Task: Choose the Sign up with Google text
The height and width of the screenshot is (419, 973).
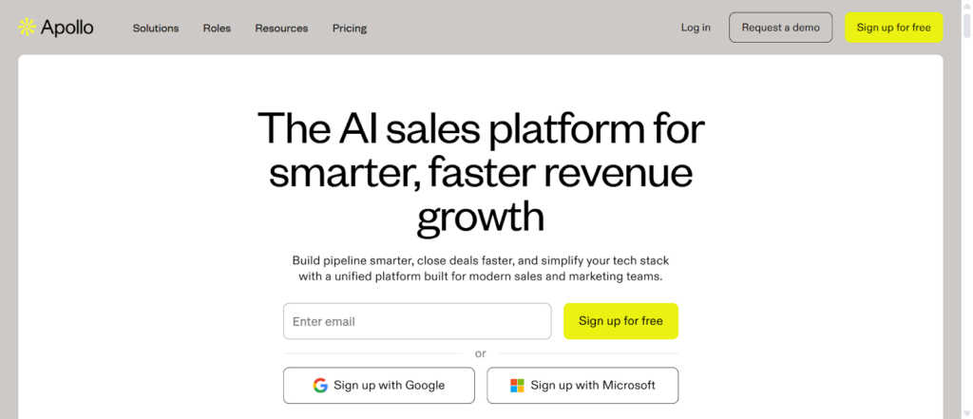Action: pos(390,386)
